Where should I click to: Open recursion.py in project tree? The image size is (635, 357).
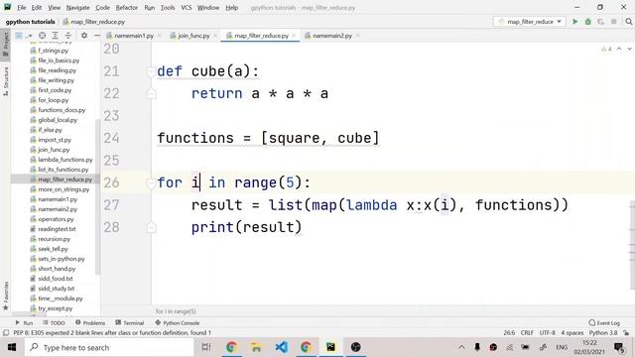tap(54, 239)
